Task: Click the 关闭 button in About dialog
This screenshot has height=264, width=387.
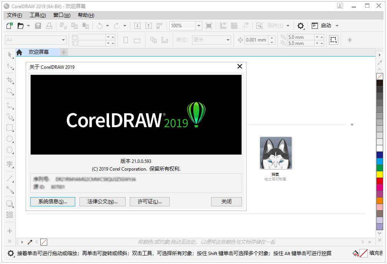Action: tap(227, 202)
